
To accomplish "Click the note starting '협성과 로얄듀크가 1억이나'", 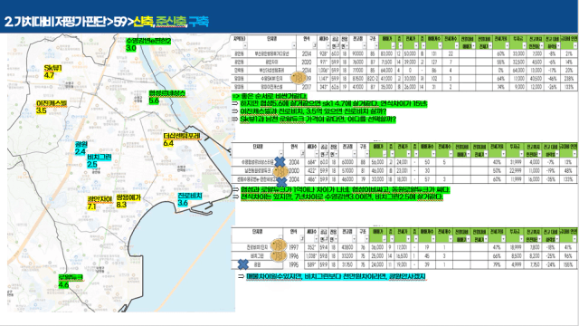I will (x=346, y=189).
